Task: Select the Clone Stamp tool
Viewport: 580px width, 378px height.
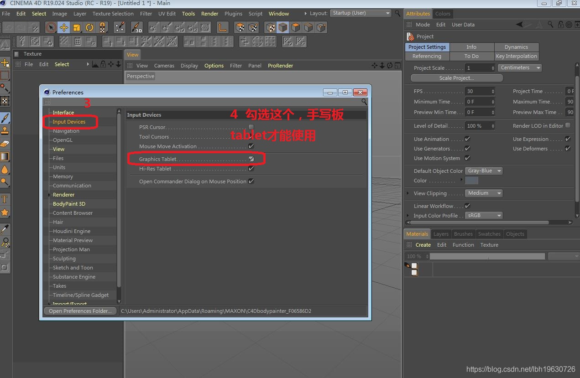Action: pyautogui.click(x=5, y=131)
